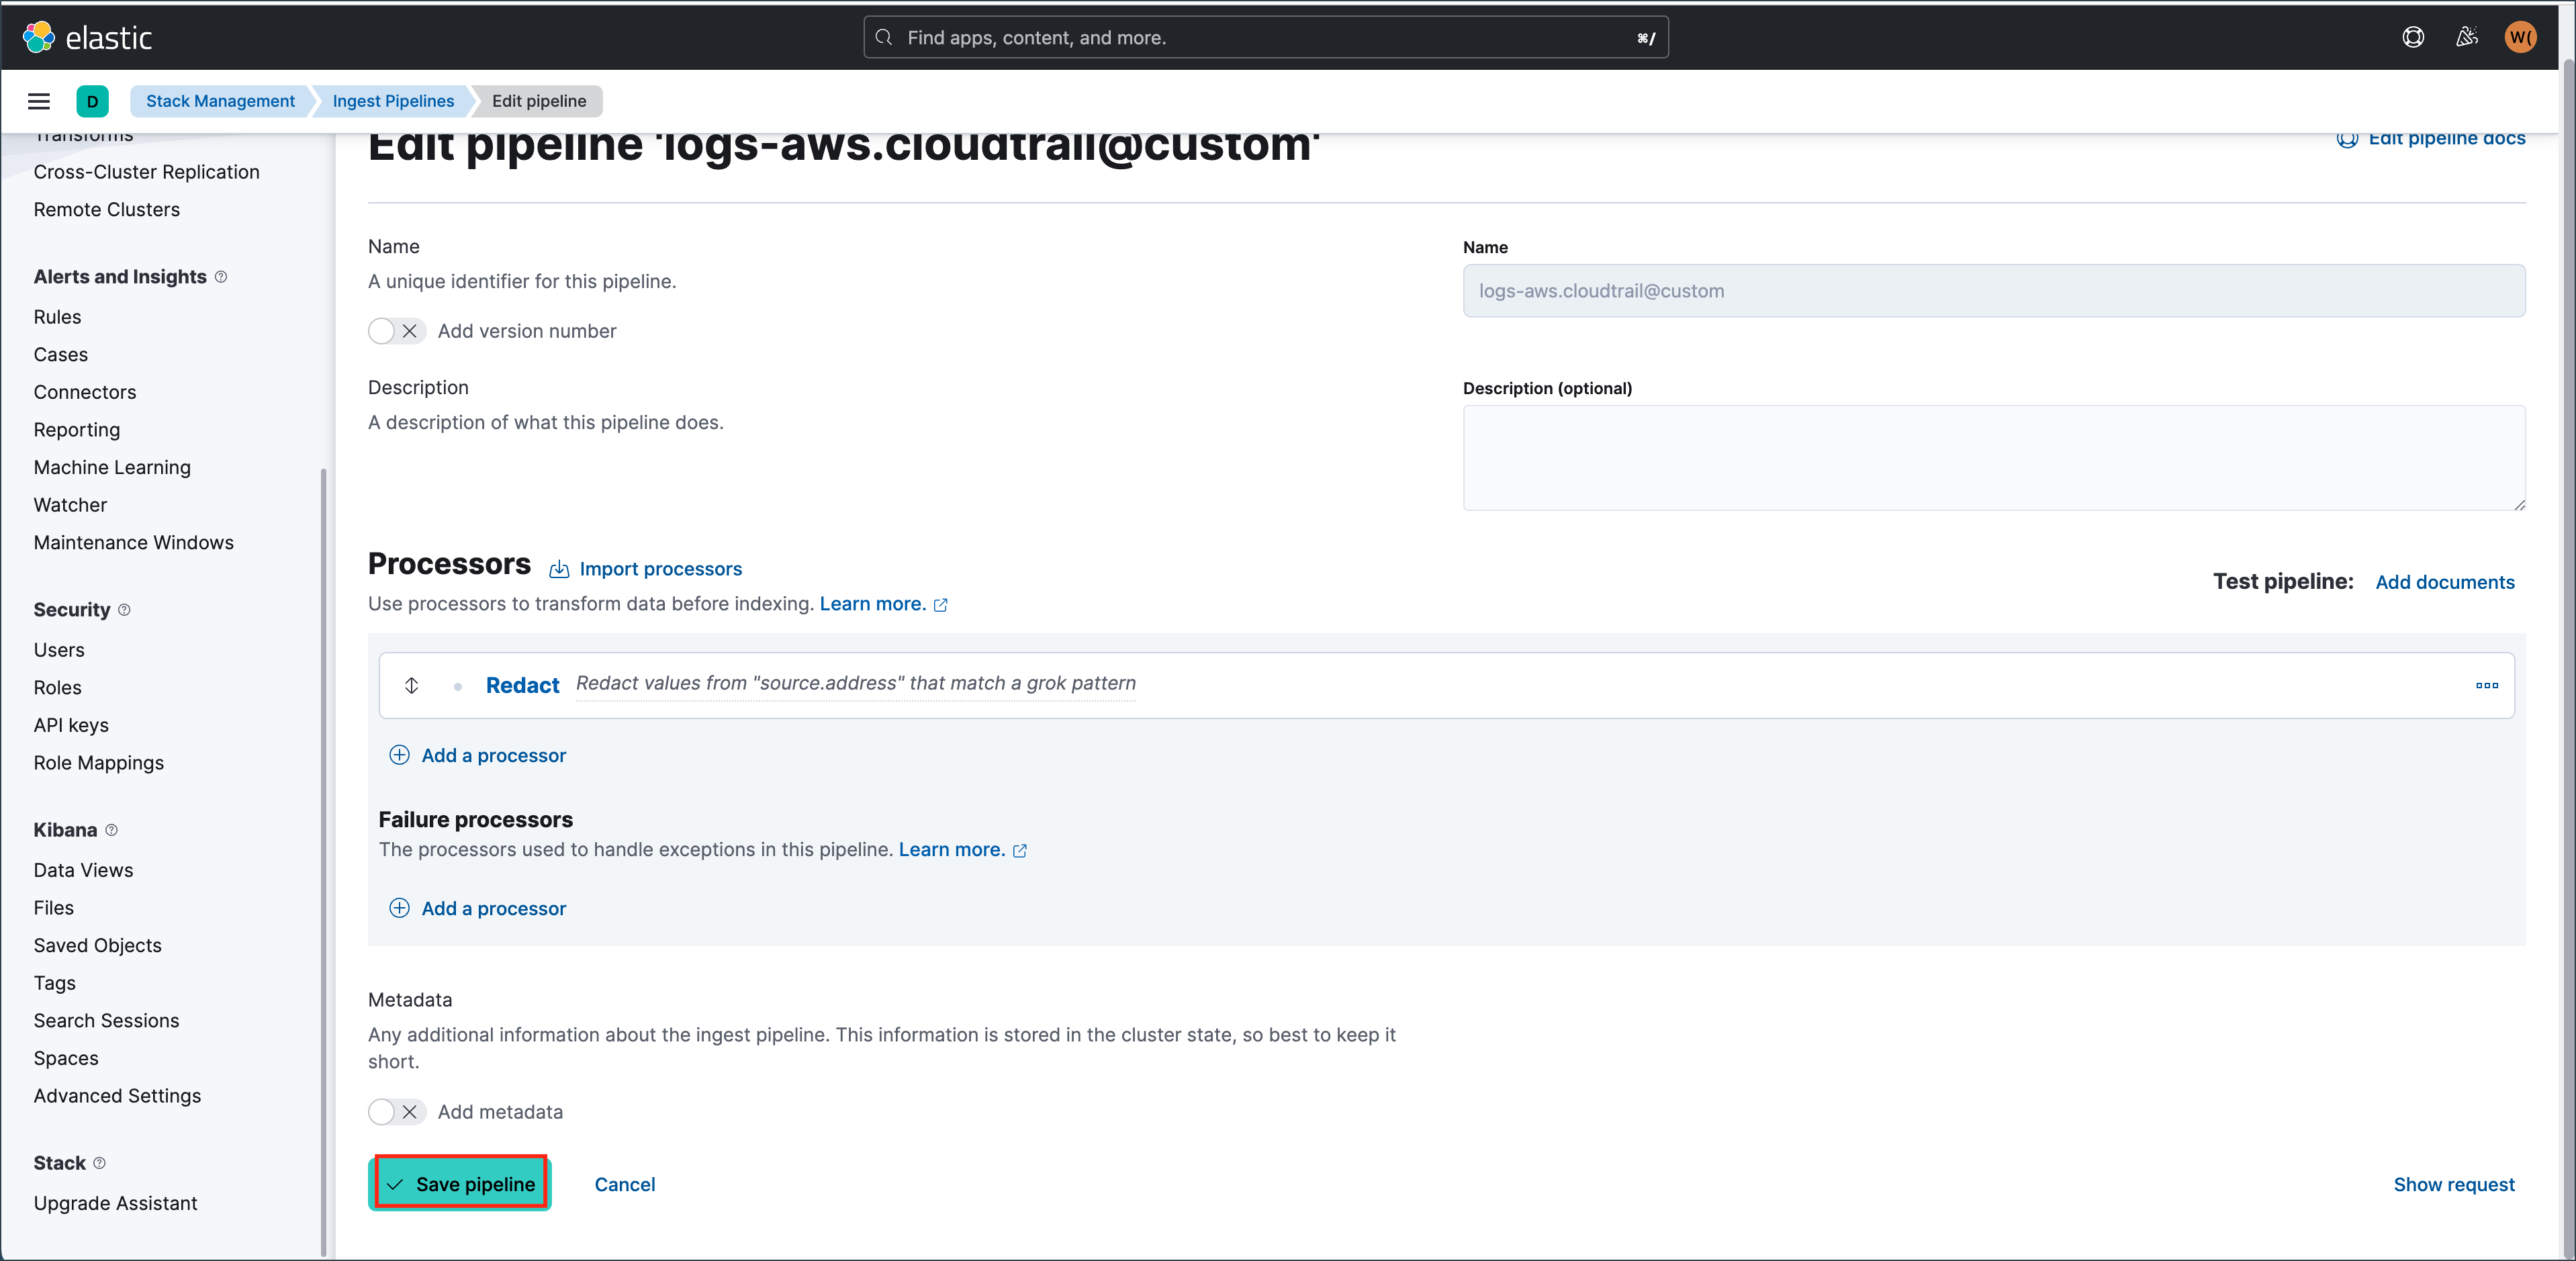Viewport: 2576px width, 1261px height.
Task: Expand the Security section help popover
Action: point(124,609)
